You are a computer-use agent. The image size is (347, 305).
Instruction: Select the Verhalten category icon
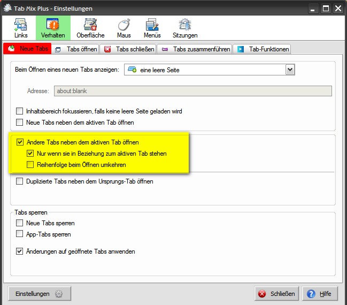53,28
